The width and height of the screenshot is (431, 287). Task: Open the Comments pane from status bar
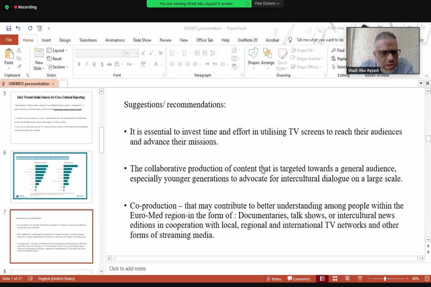[x=299, y=279]
